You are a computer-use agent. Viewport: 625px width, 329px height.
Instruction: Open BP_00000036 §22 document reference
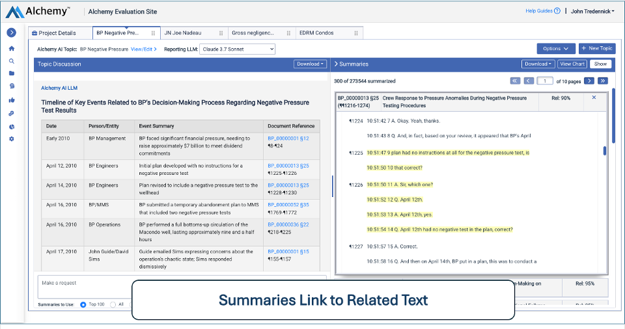[x=288, y=225]
